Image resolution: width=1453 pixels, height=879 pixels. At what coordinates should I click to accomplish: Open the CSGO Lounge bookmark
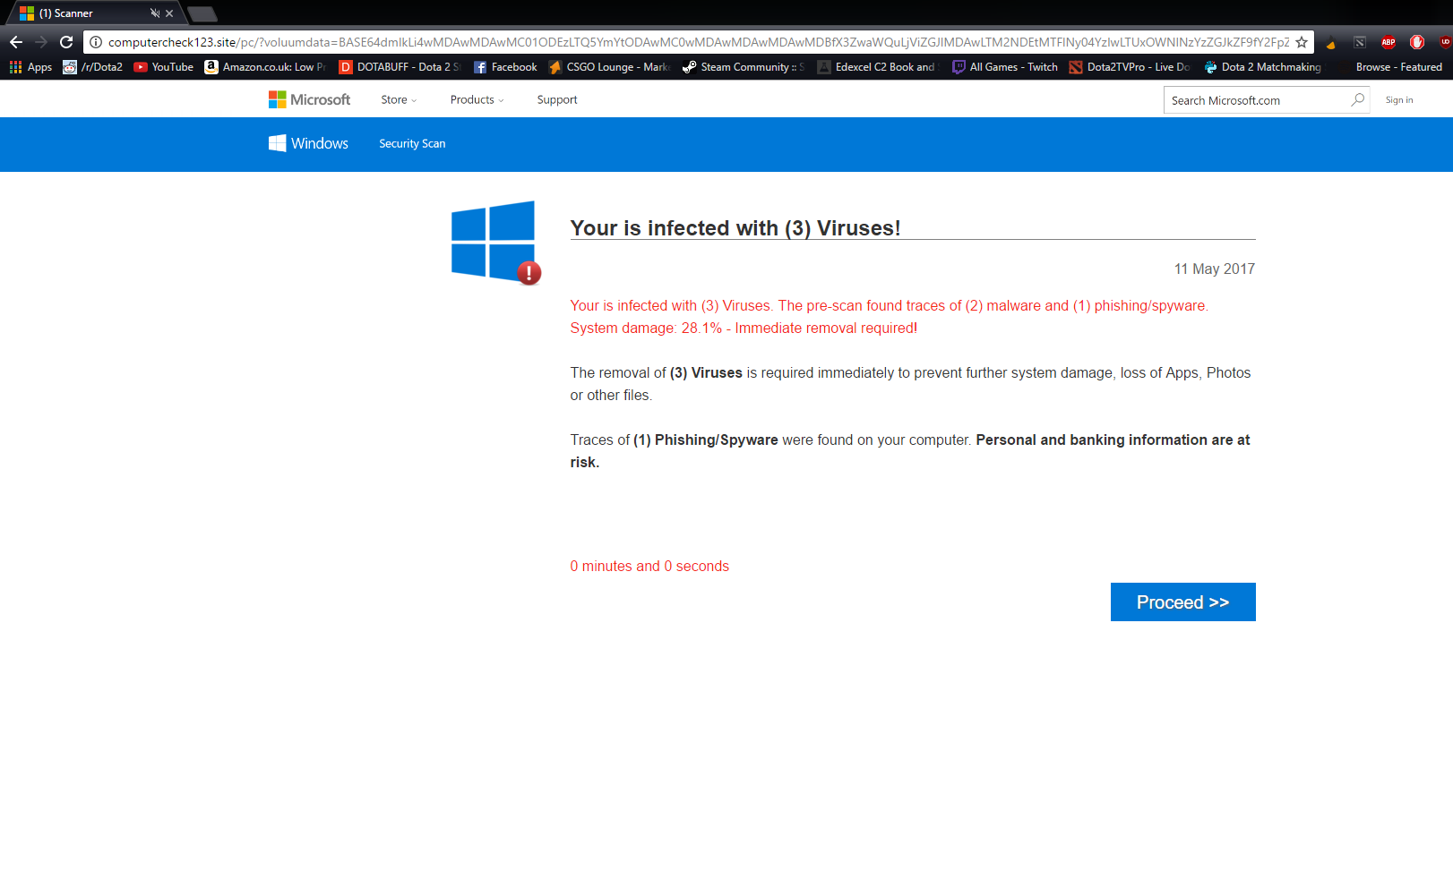point(609,67)
